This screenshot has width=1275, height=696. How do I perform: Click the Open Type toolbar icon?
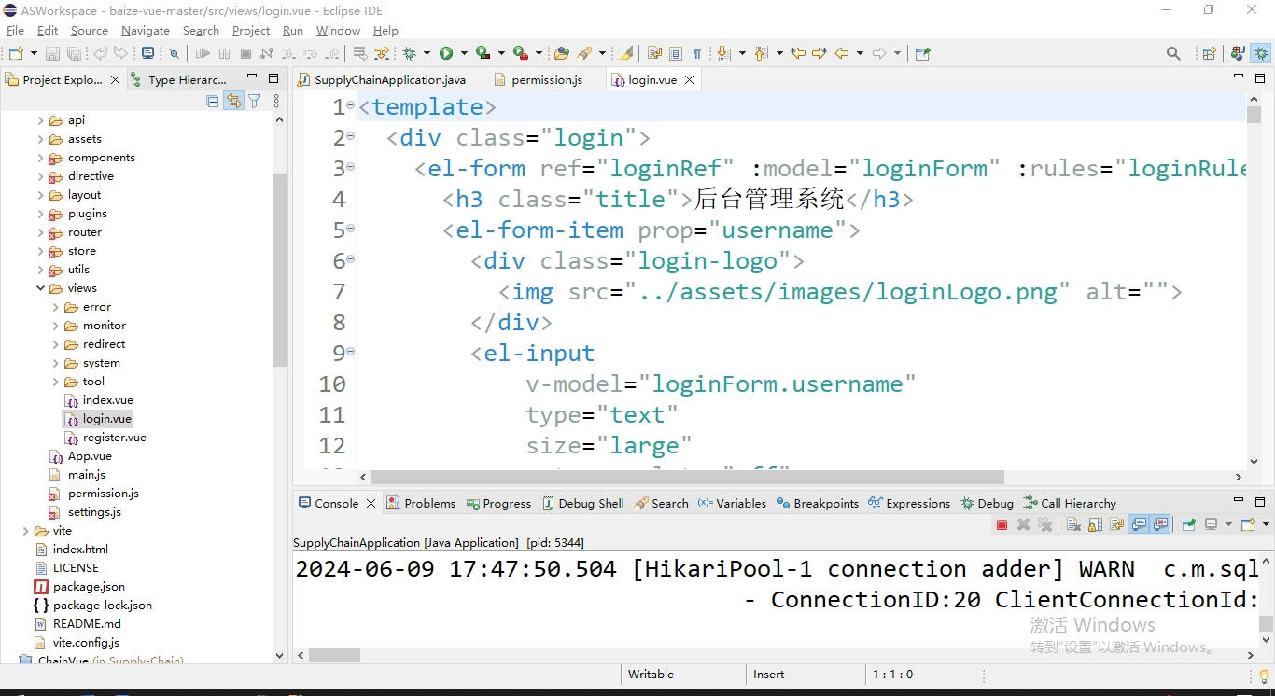561,53
